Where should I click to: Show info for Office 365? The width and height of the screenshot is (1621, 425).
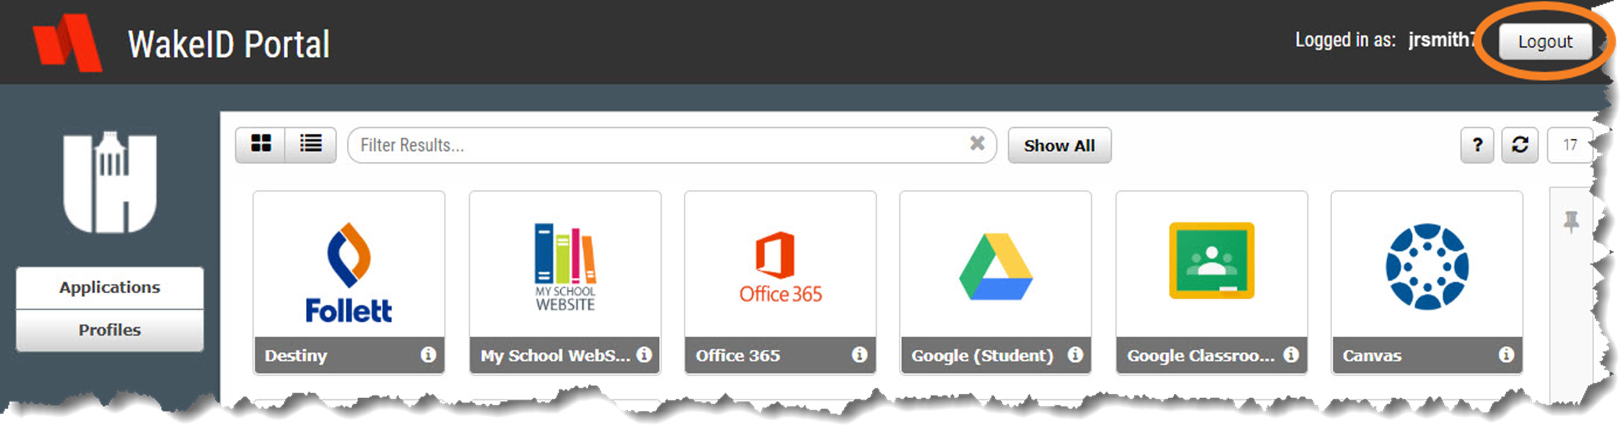coord(859,355)
